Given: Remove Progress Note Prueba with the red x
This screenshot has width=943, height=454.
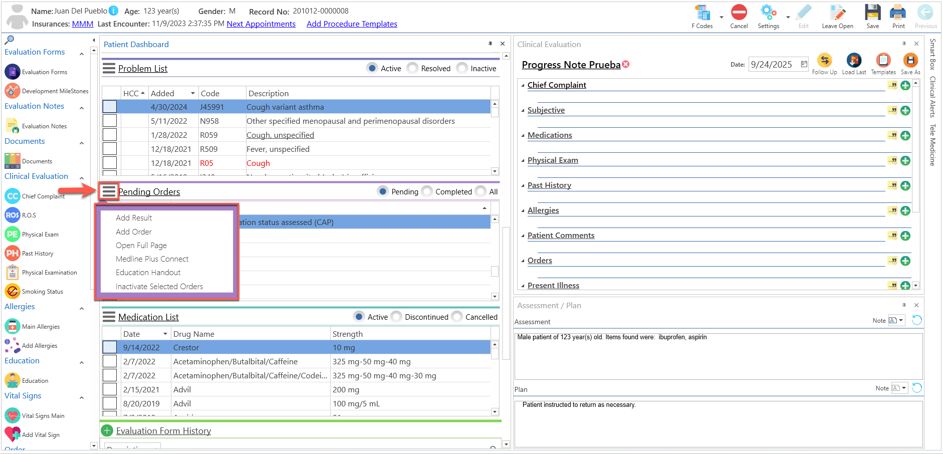Looking at the screenshot, I should tap(626, 64).
